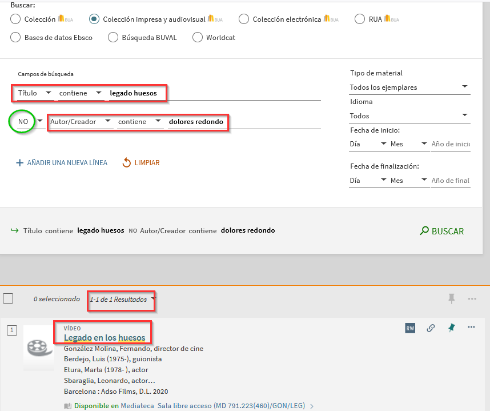
Task: Open the Tipo de material dropdown
Action: (409, 87)
